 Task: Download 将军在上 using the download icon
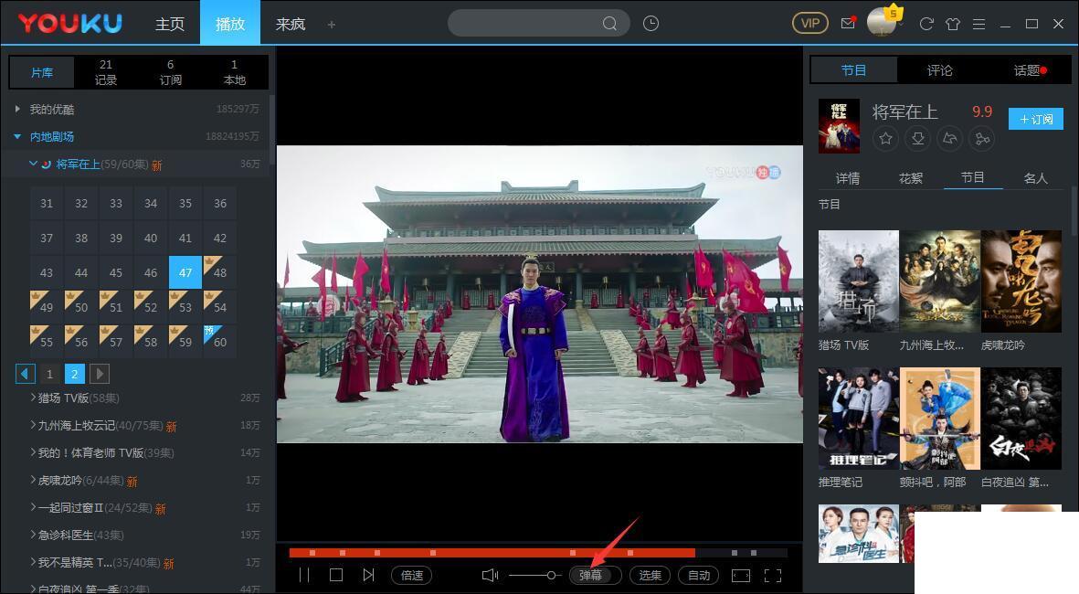click(x=917, y=139)
